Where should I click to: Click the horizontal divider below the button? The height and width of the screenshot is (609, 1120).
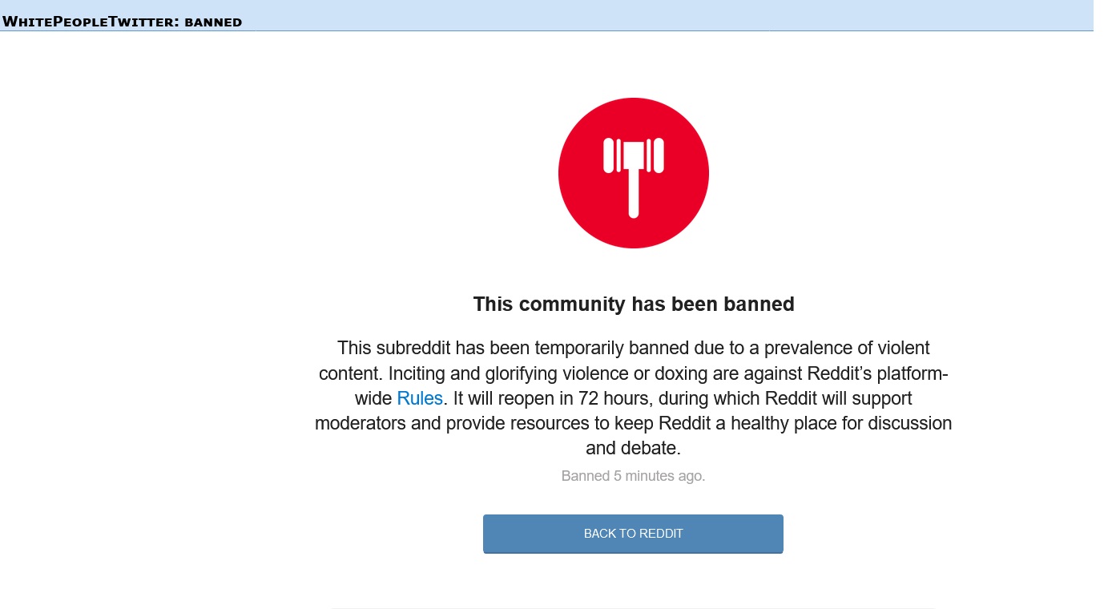point(633,608)
